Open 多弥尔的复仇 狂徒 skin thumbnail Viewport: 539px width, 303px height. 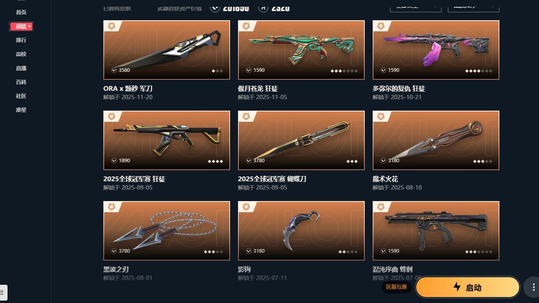(x=436, y=50)
